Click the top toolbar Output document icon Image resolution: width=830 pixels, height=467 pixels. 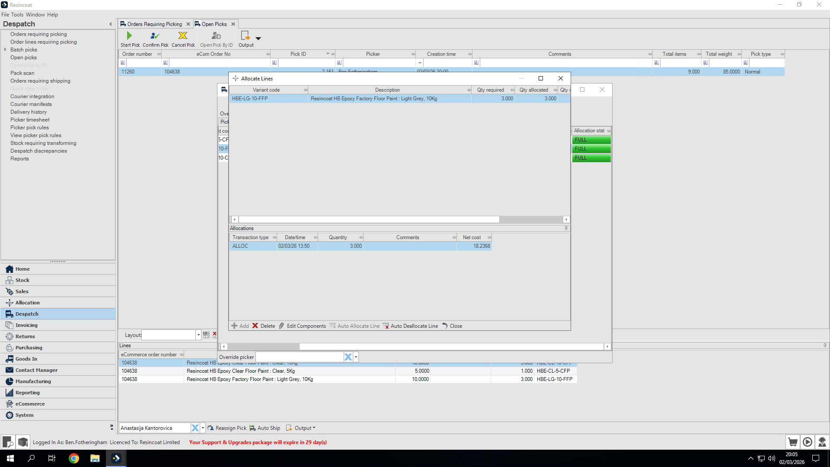[x=245, y=35]
